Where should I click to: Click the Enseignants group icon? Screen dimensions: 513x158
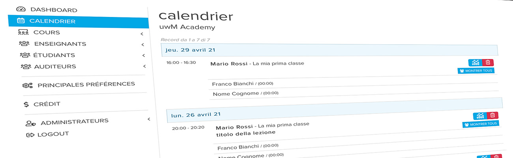24,44
